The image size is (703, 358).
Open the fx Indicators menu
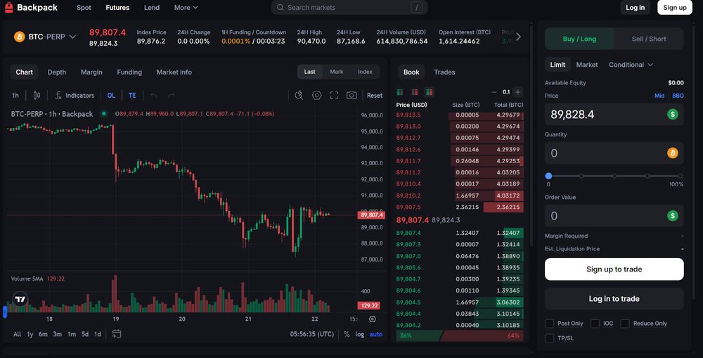75,95
